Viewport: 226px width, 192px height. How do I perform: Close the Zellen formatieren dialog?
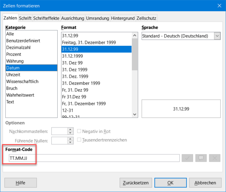[x=219, y=6]
